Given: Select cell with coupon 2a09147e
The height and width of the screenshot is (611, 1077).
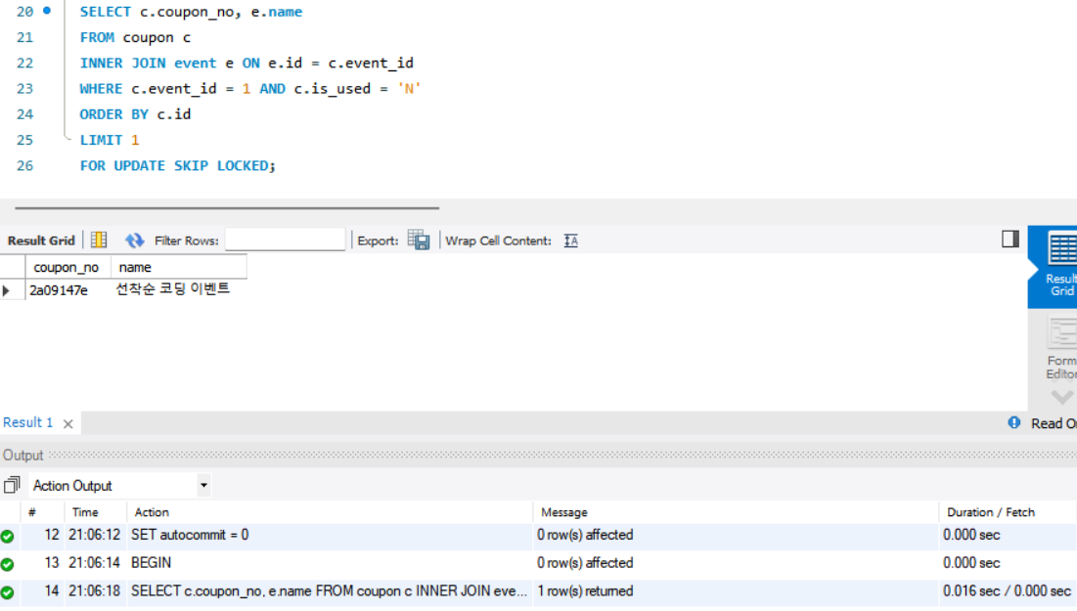Looking at the screenshot, I should tap(68, 290).
